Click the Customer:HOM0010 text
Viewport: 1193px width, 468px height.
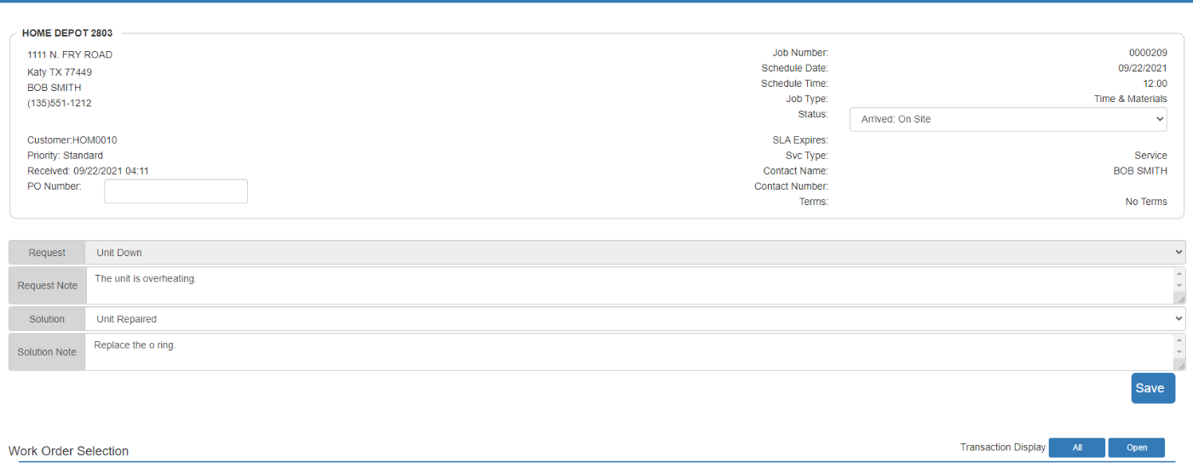click(x=72, y=140)
